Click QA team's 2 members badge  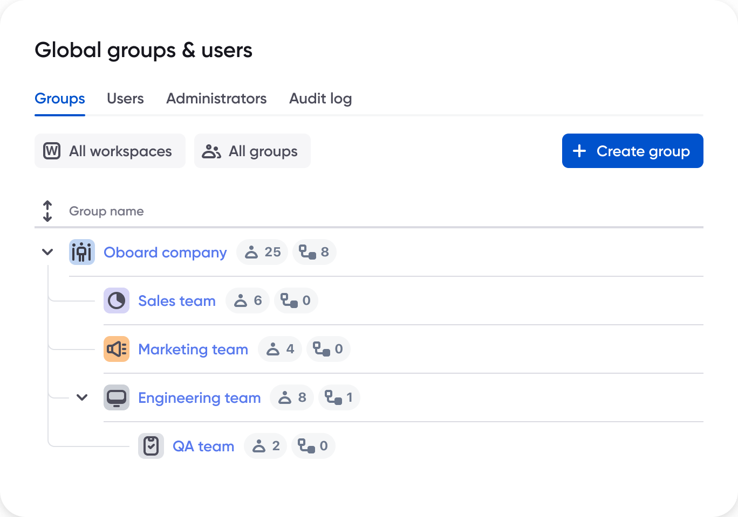tap(265, 446)
